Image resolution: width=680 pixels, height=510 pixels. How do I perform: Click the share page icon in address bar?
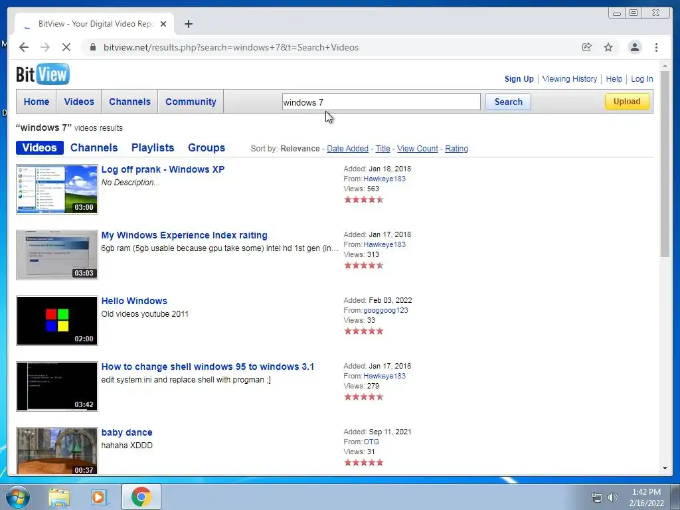point(587,47)
